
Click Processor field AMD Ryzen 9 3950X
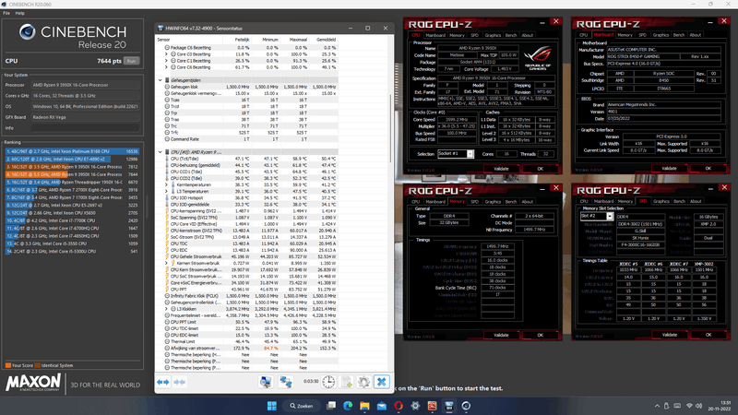(85, 85)
